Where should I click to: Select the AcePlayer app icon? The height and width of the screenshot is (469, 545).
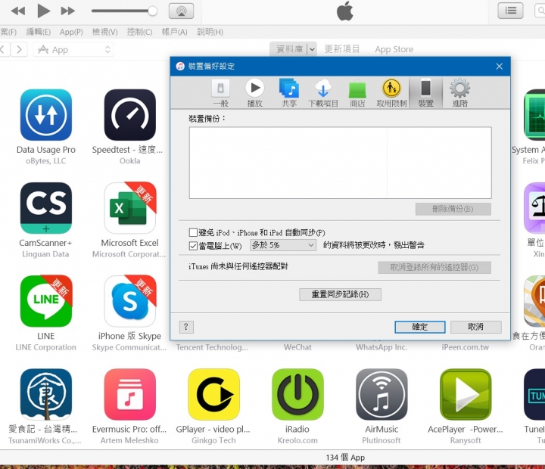coord(466,394)
